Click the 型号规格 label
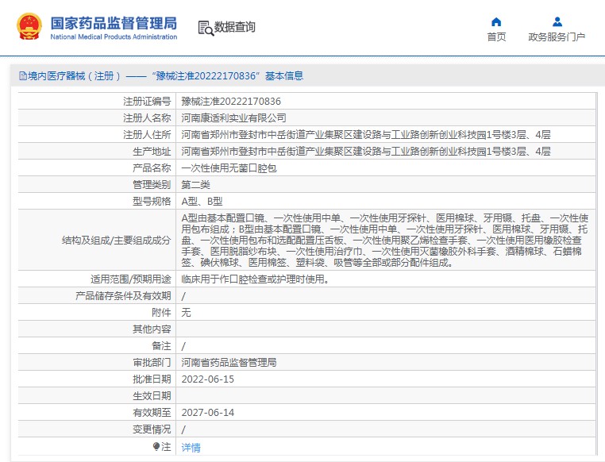The height and width of the screenshot is (462, 605). (x=152, y=202)
